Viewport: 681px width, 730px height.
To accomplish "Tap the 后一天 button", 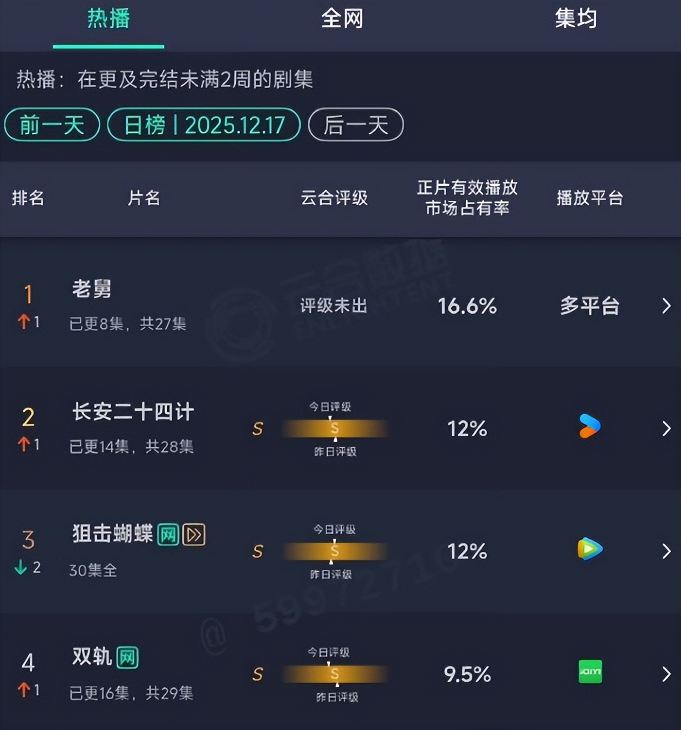I will click(356, 125).
